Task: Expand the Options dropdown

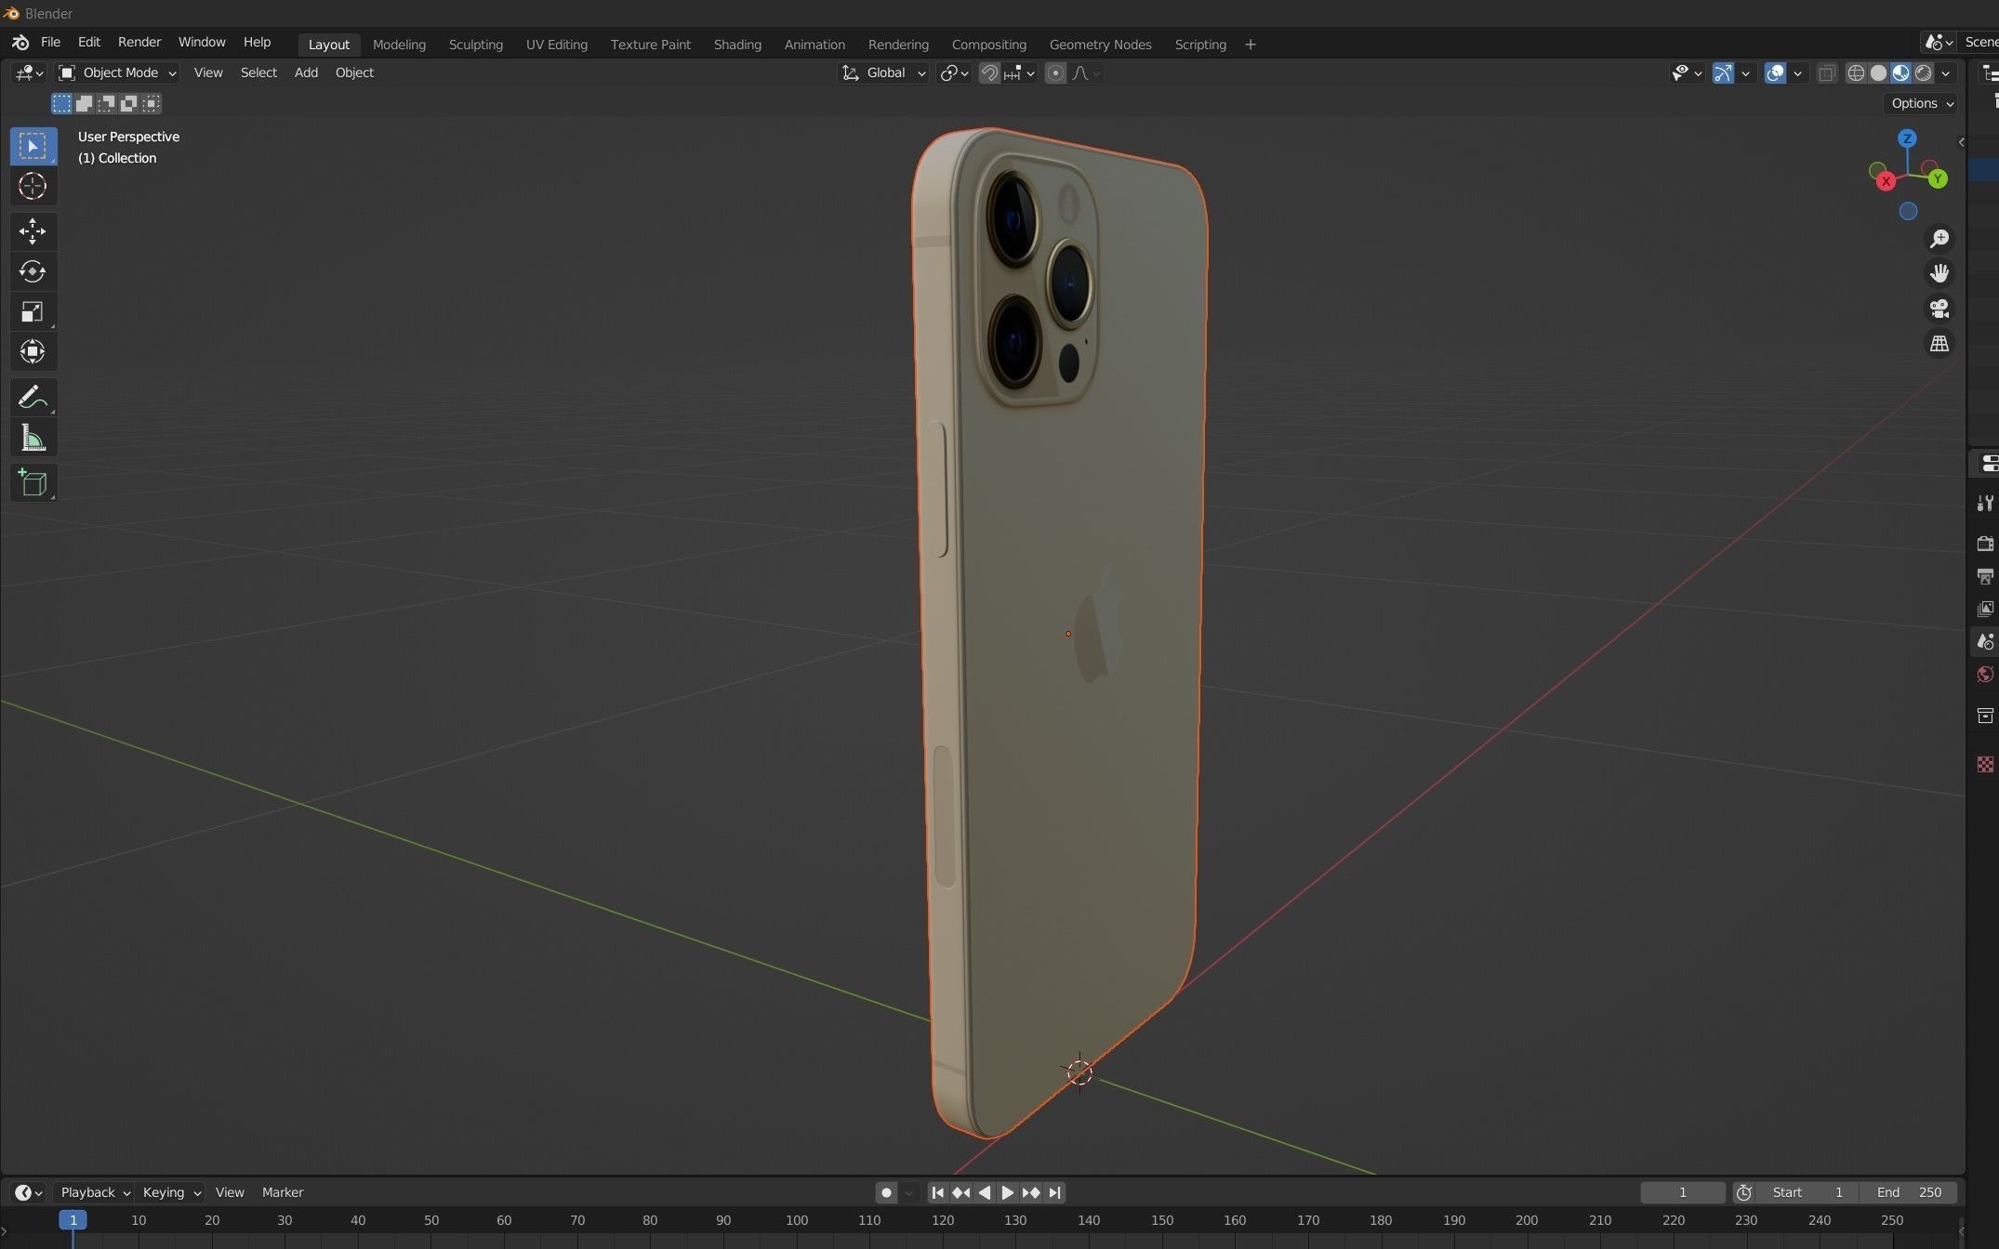Action: [1922, 103]
